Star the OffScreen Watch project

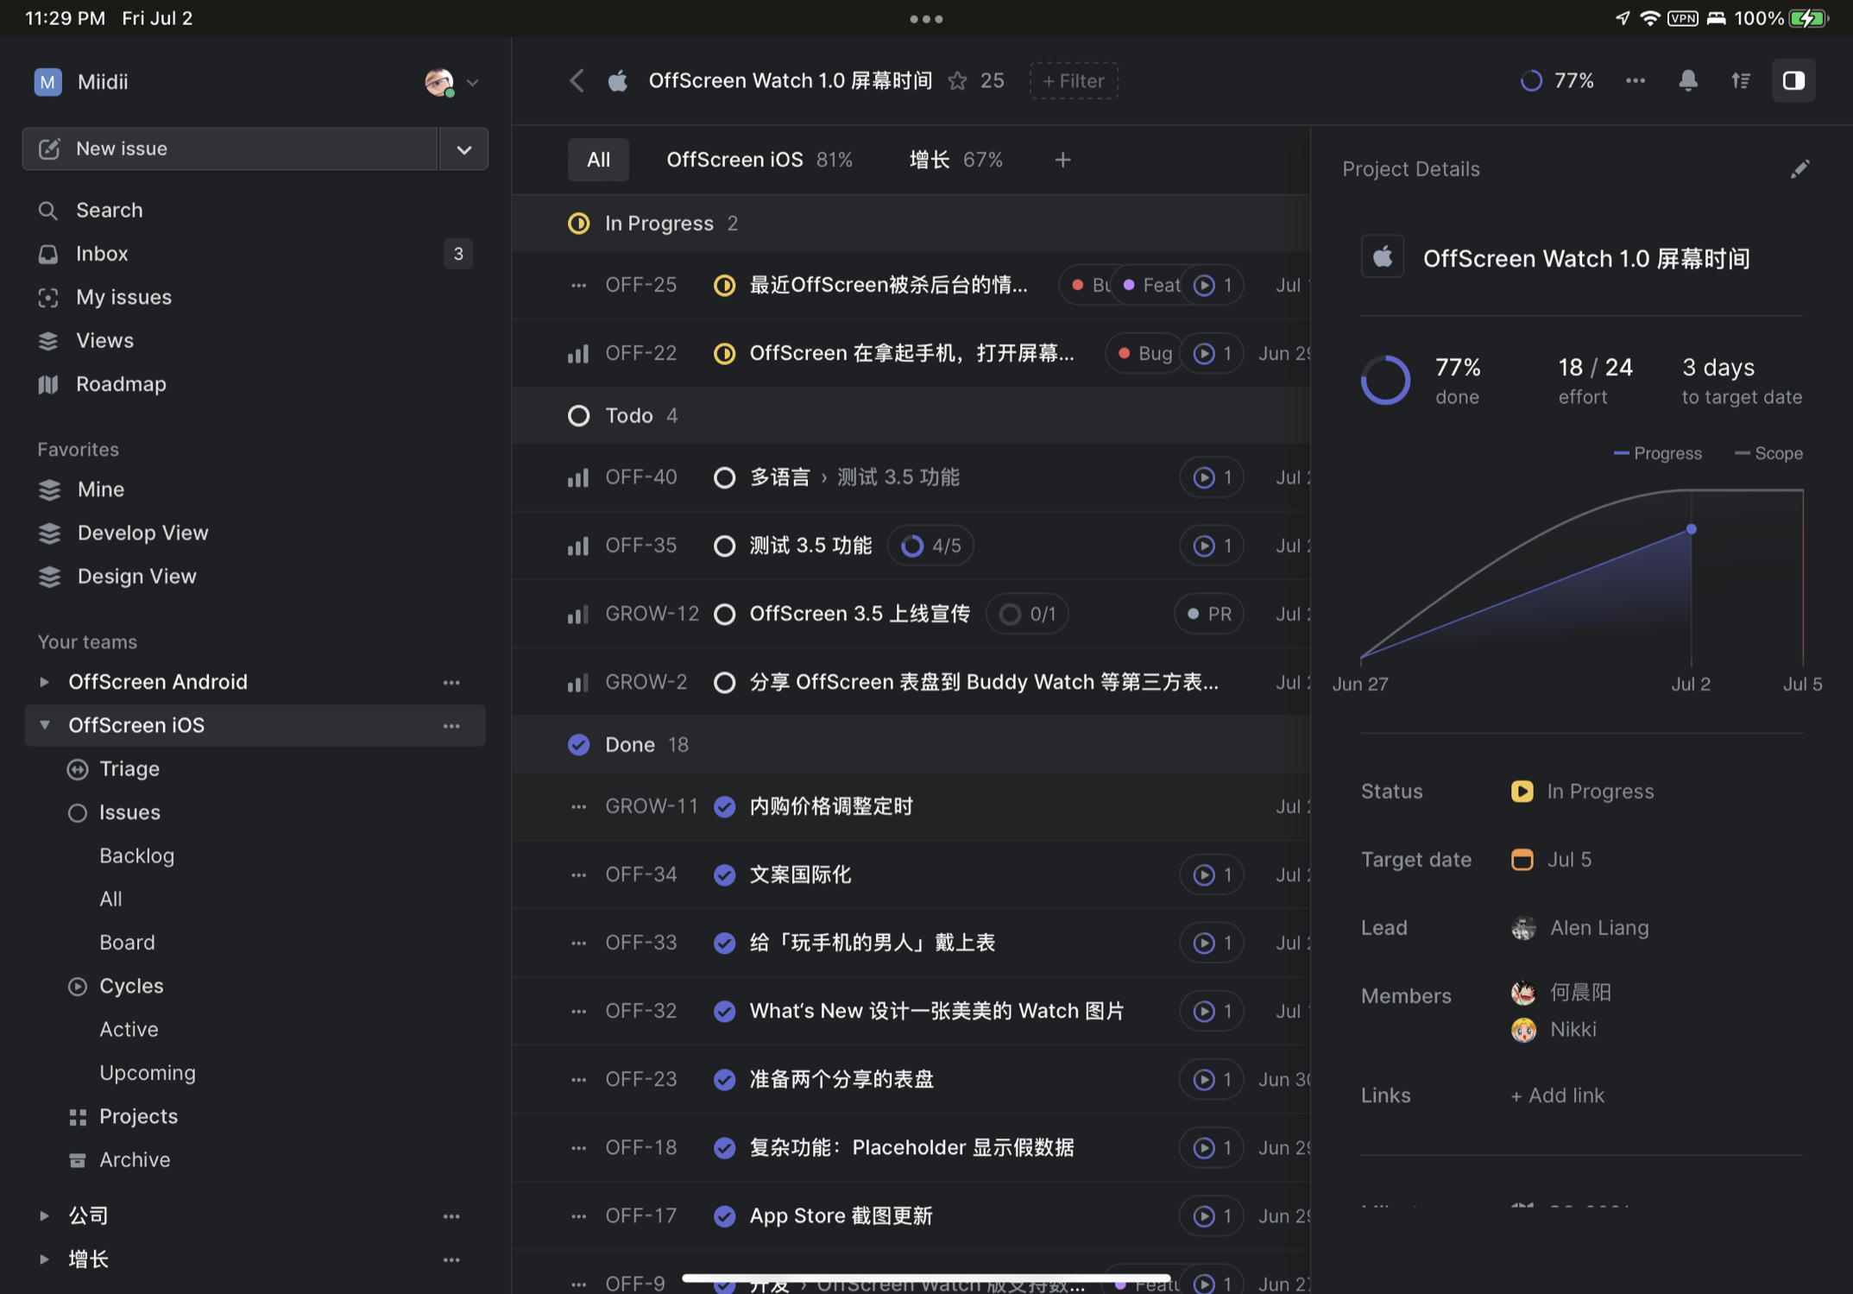click(957, 80)
